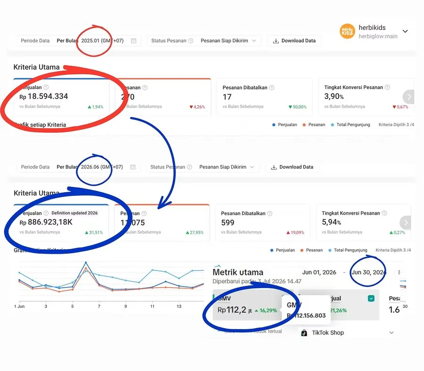Toggle Total Pengunjung legend in the 2025.01 dashboard

pyautogui.click(x=351, y=125)
